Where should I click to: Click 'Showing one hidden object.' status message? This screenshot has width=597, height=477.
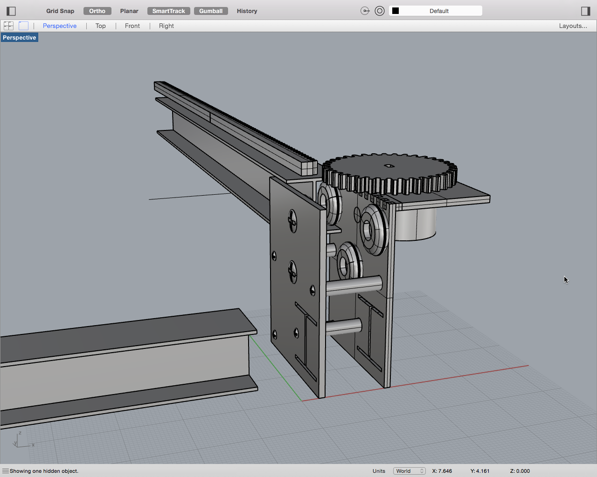[44, 471]
